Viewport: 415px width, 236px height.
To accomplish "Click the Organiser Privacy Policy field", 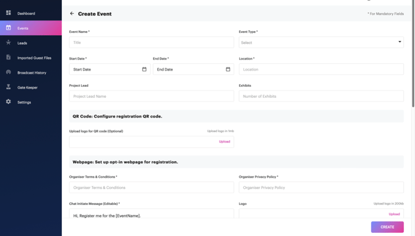I will [x=321, y=187].
